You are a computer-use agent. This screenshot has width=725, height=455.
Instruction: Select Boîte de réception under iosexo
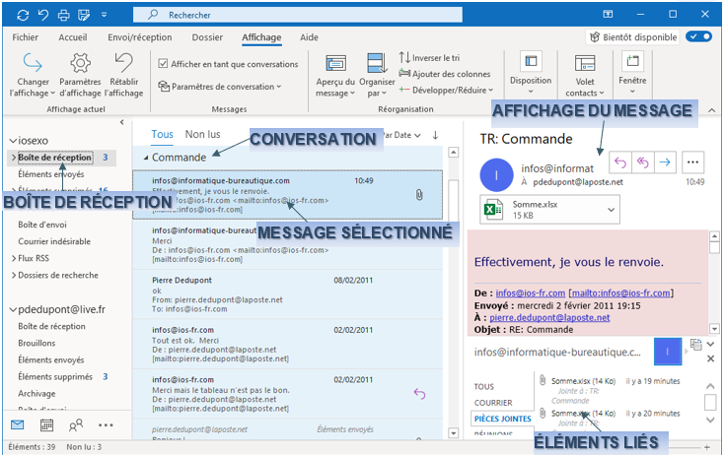tap(54, 158)
